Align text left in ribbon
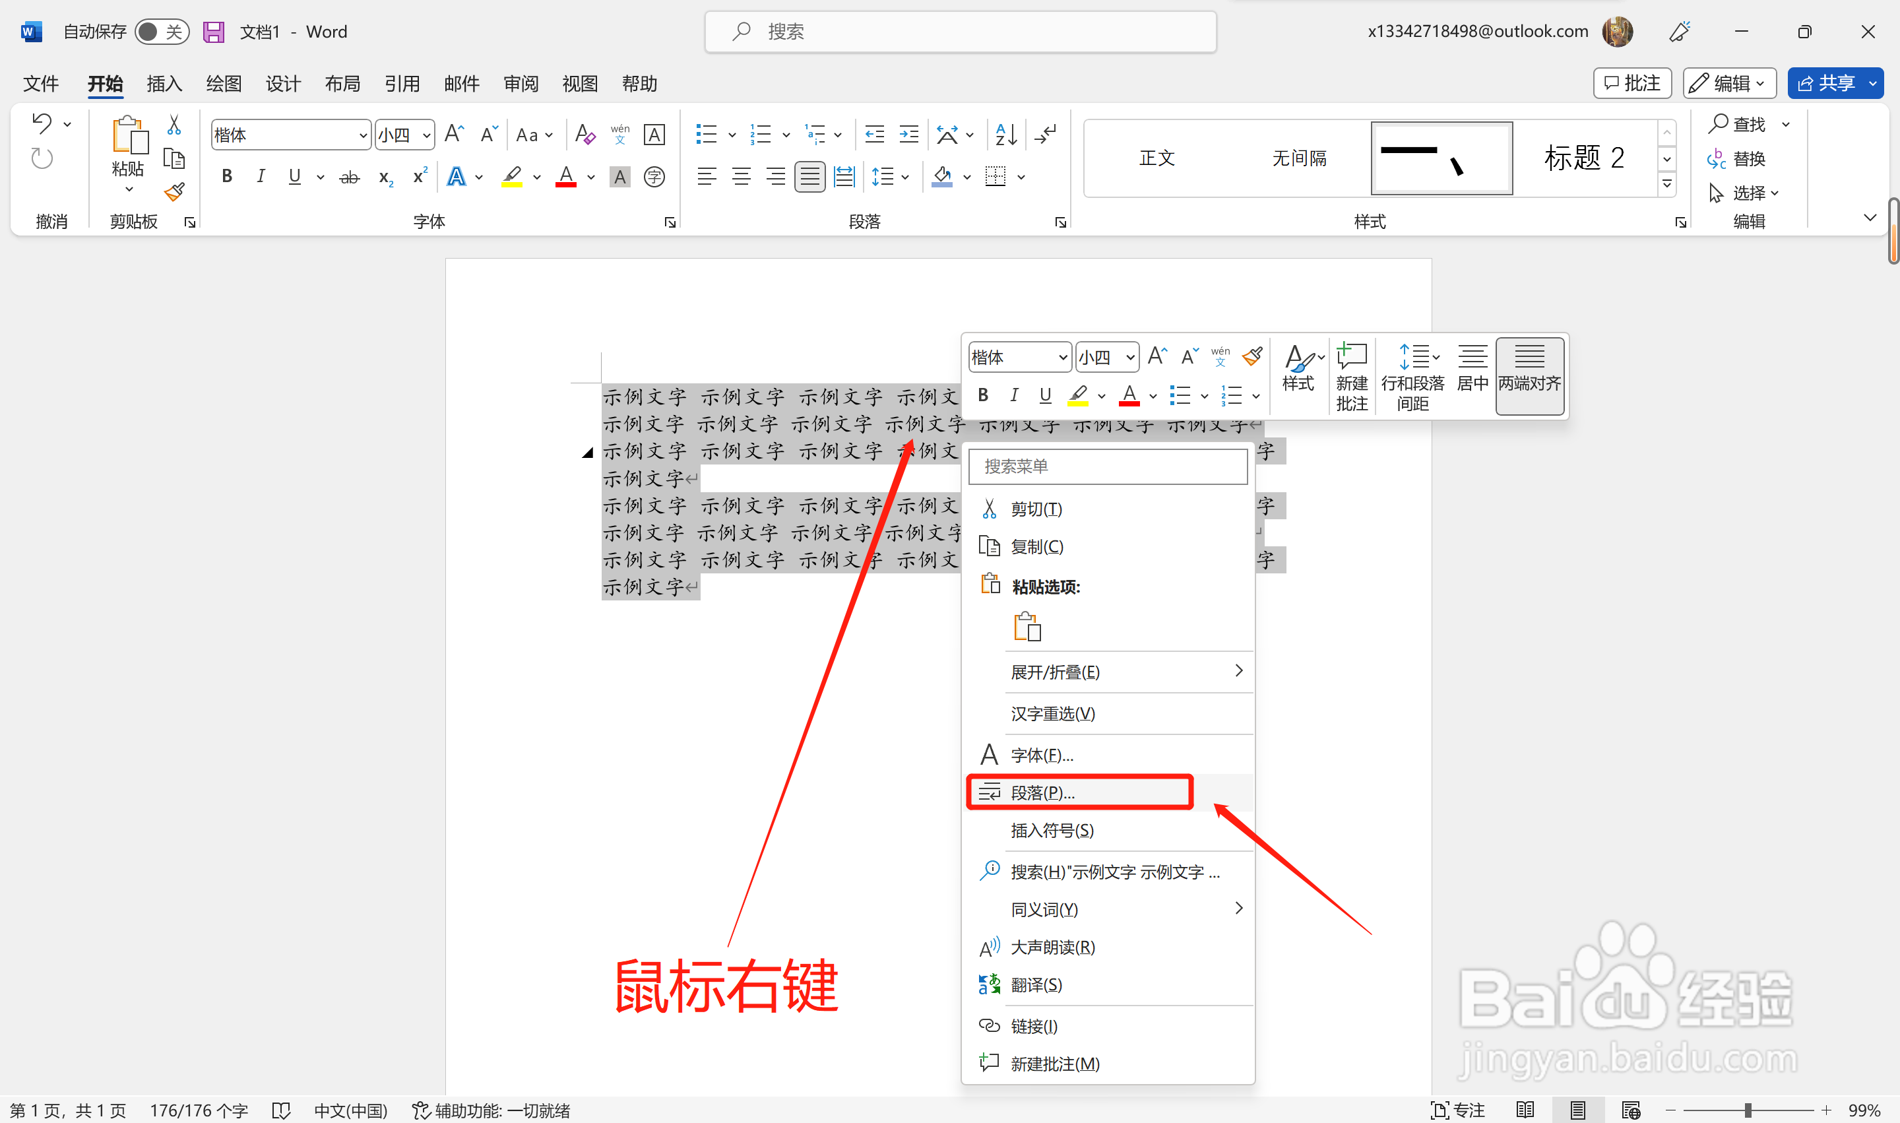The width and height of the screenshot is (1900, 1123). tap(707, 177)
